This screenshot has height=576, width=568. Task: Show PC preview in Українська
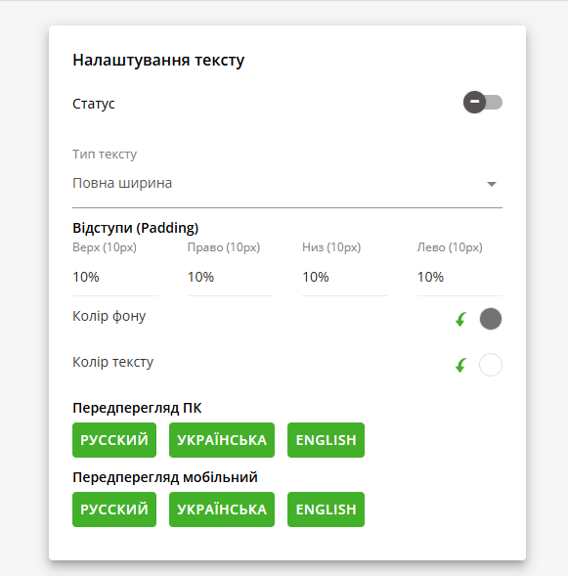click(222, 440)
